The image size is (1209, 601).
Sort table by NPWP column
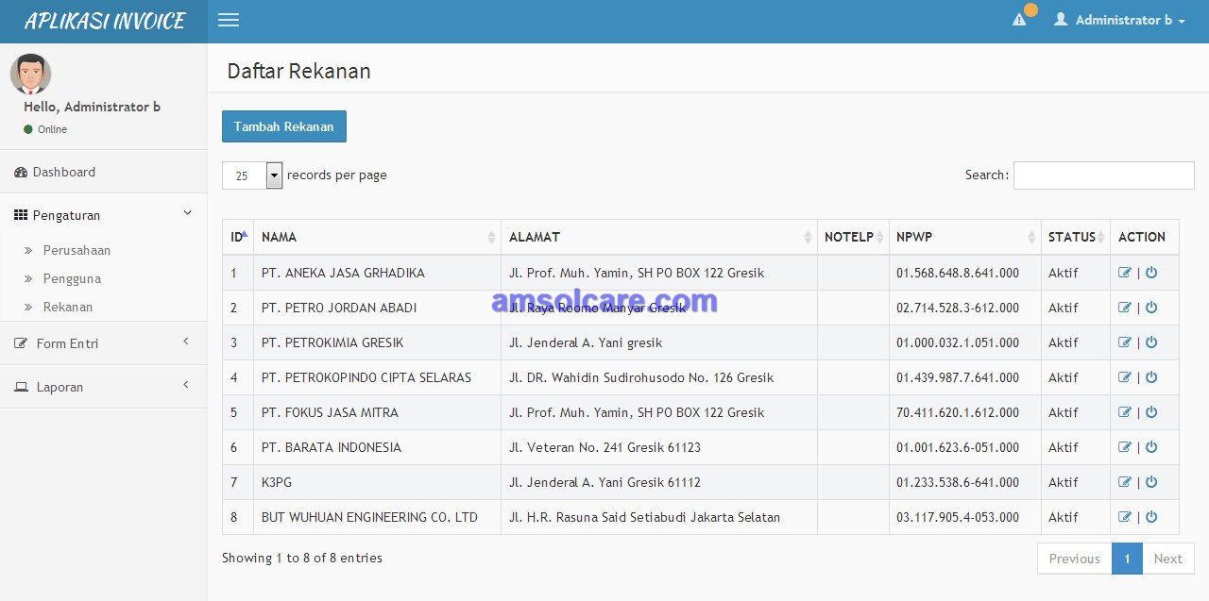point(964,237)
